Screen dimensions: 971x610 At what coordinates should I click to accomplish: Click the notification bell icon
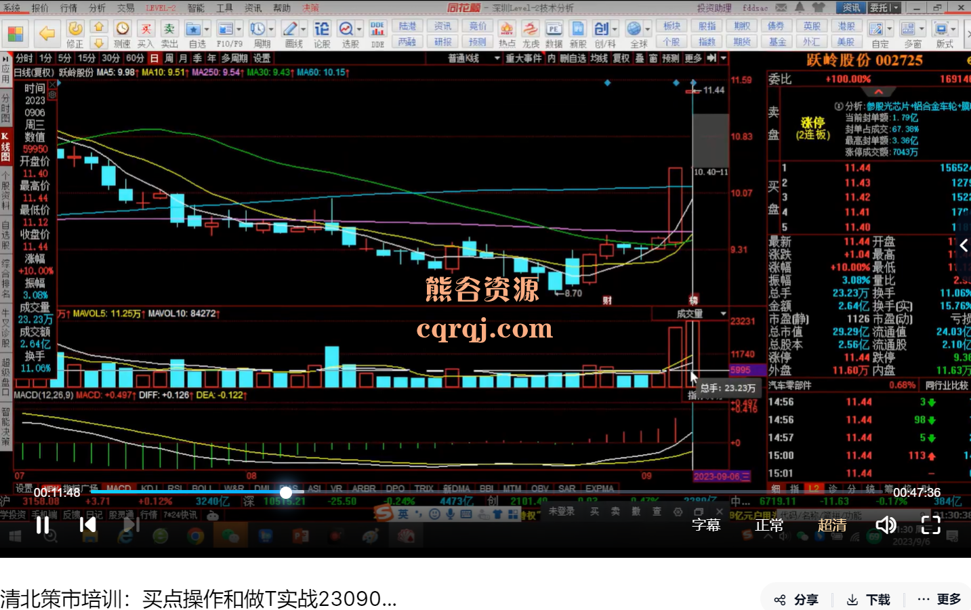click(800, 7)
